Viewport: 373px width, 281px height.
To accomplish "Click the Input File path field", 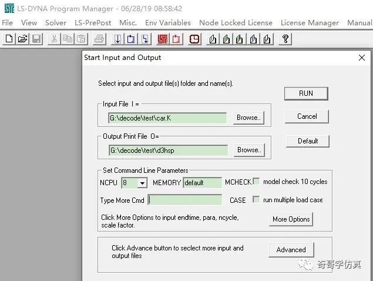I will click(167, 118).
